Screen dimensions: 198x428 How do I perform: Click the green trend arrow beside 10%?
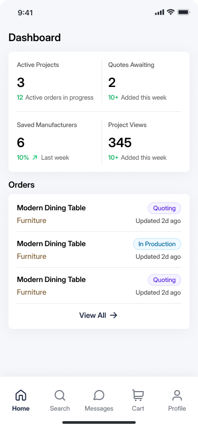coord(35,158)
